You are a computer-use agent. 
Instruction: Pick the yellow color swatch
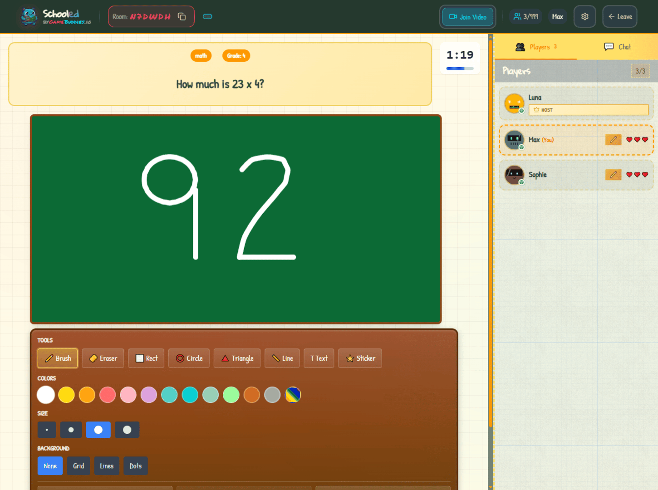(66, 395)
